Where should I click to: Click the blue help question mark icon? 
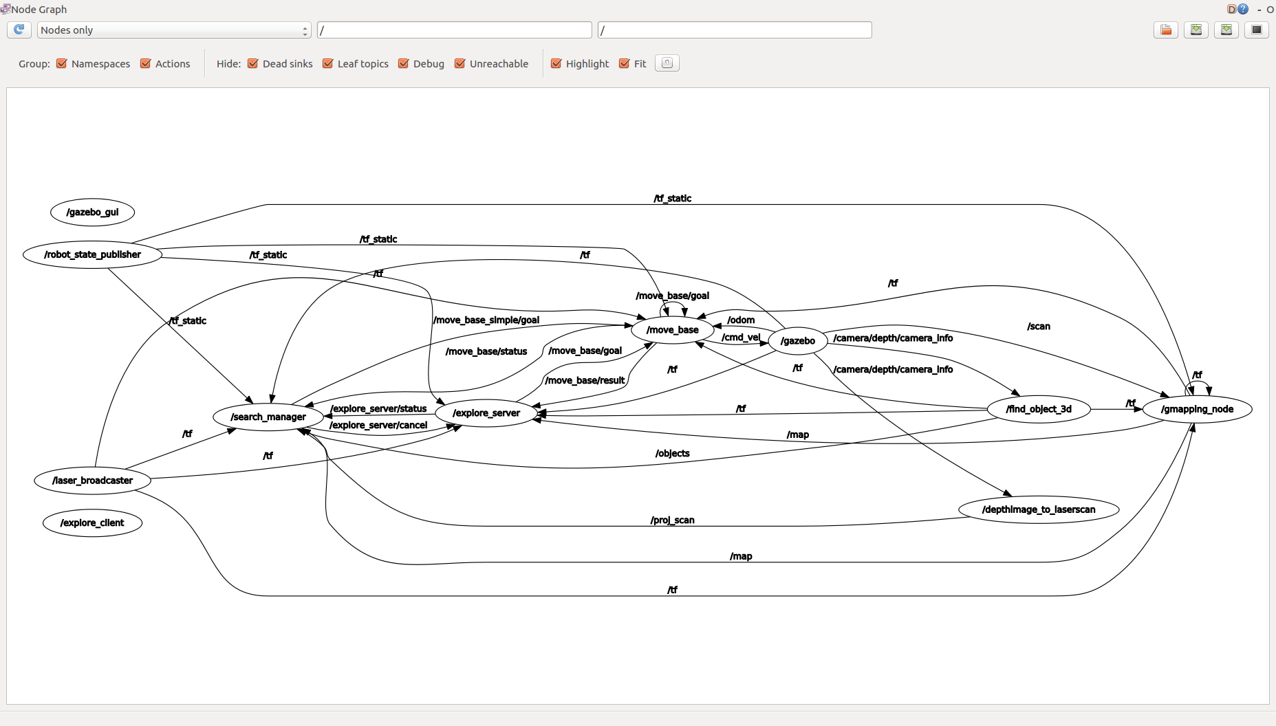[x=1243, y=9]
